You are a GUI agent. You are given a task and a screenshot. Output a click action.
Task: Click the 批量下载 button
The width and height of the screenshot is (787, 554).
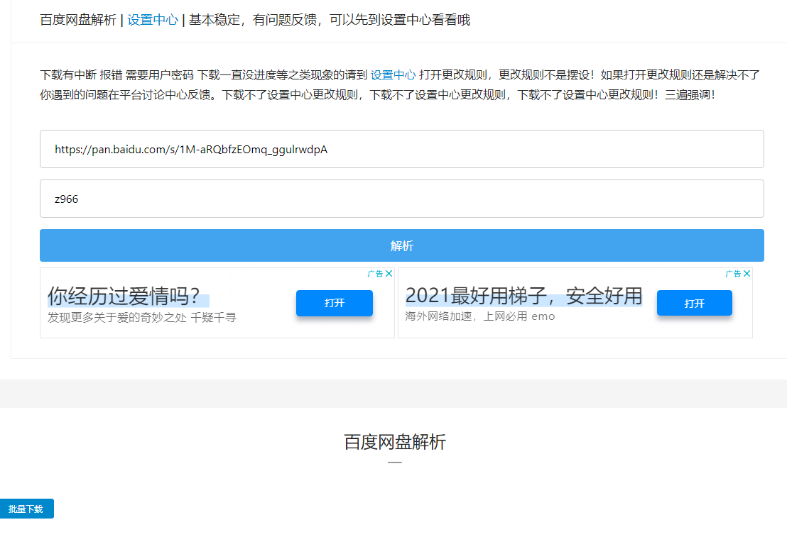[x=26, y=509]
